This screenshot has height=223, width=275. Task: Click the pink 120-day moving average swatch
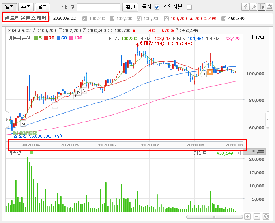point(71,38)
